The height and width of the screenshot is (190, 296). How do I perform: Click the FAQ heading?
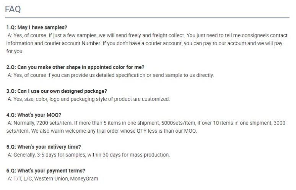13,9
